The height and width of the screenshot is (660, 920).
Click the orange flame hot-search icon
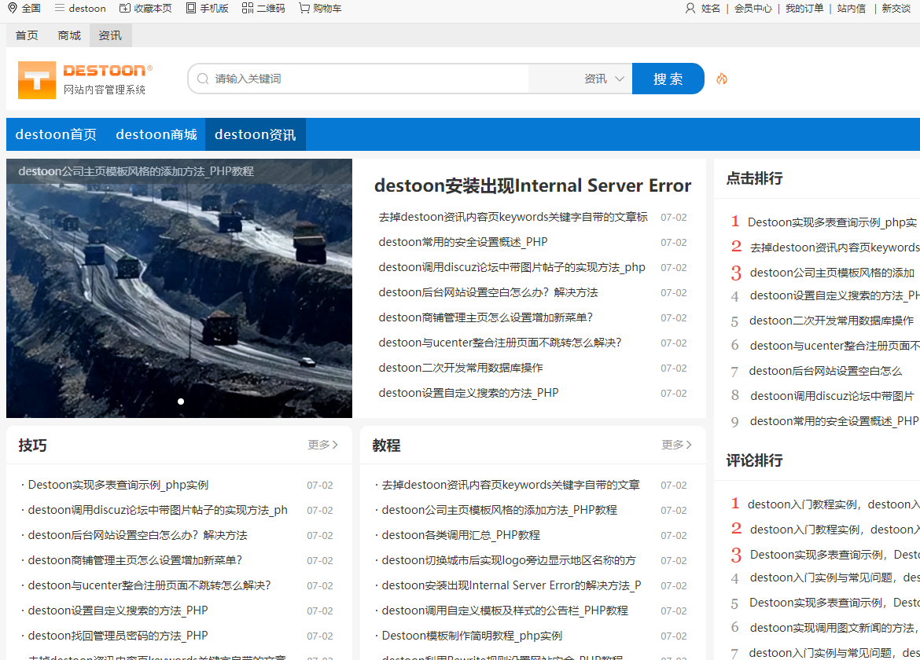point(722,79)
